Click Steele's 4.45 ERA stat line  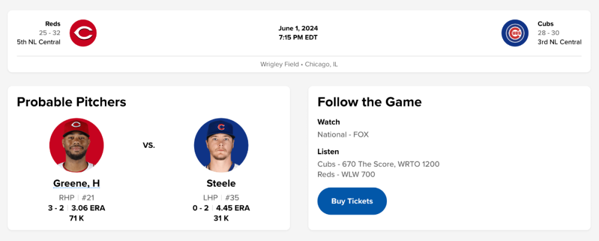[232, 208]
